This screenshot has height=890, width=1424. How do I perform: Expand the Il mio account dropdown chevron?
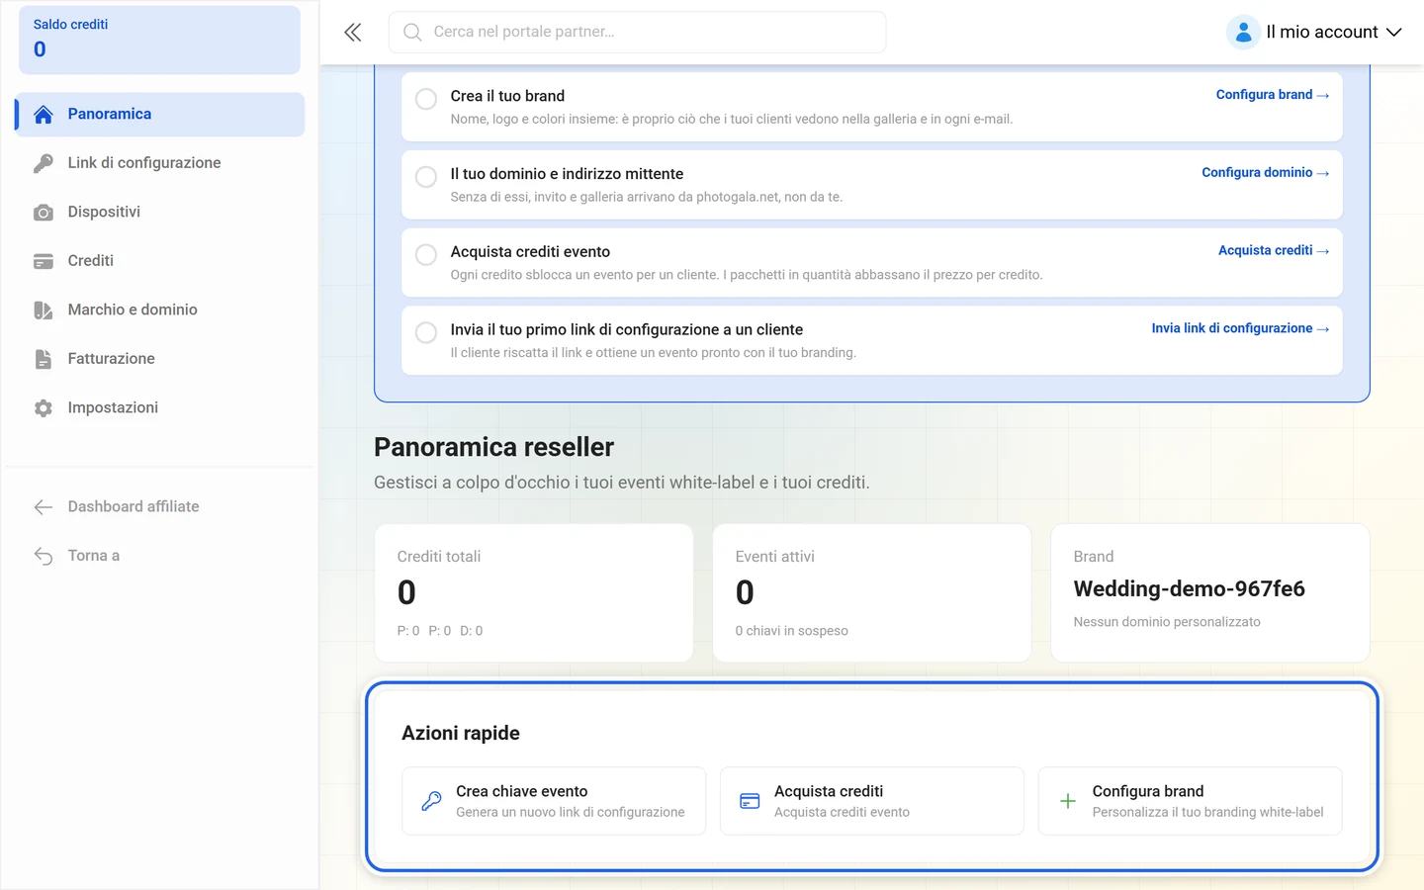[x=1394, y=33]
